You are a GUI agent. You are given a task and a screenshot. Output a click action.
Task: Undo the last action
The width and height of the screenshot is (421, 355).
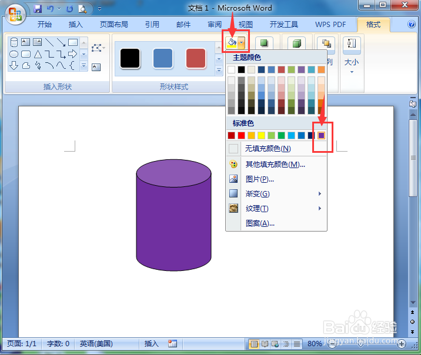pyautogui.click(x=50, y=9)
